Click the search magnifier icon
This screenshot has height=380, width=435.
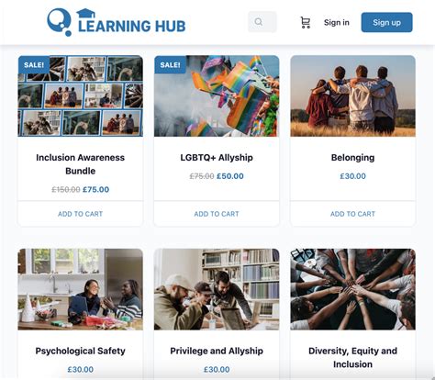[x=259, y=22]
